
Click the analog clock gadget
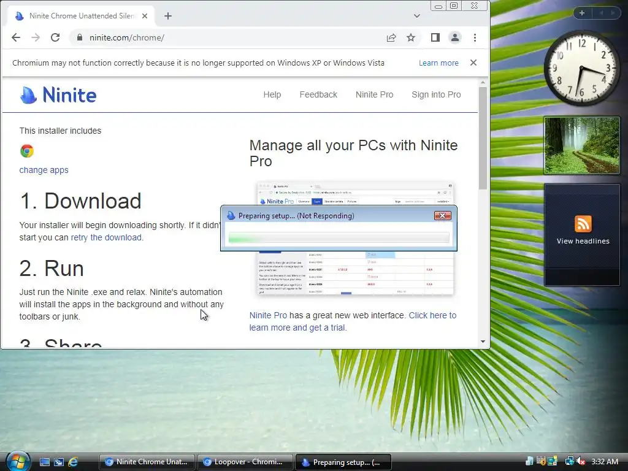(x=581, y=69)
